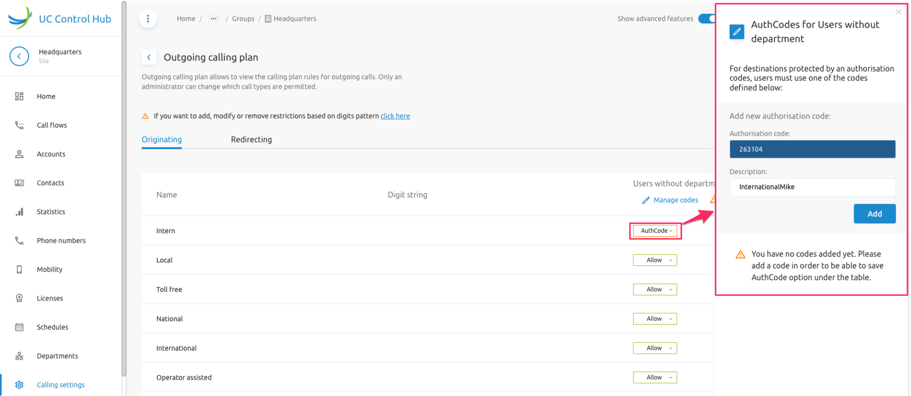Click the Departments hierarchy icon

click(19, 356)
